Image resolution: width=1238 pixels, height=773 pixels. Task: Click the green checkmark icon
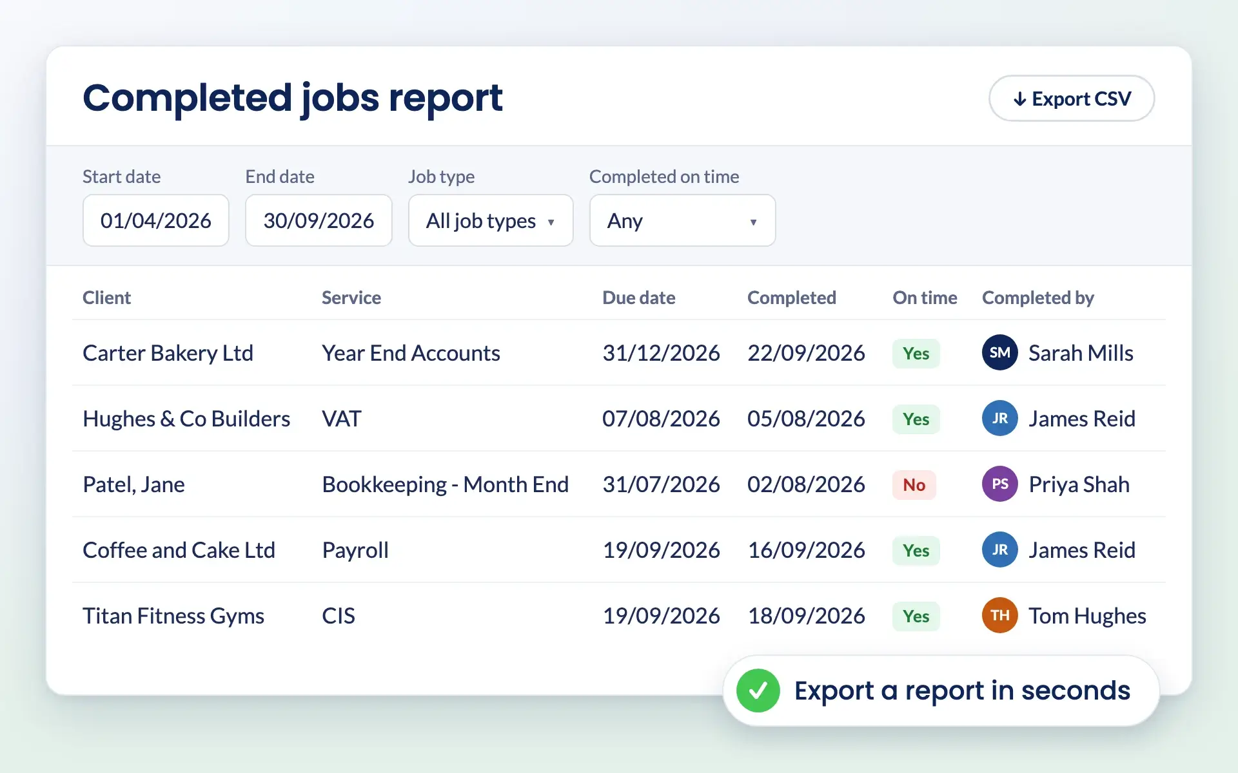click(758, 691)
